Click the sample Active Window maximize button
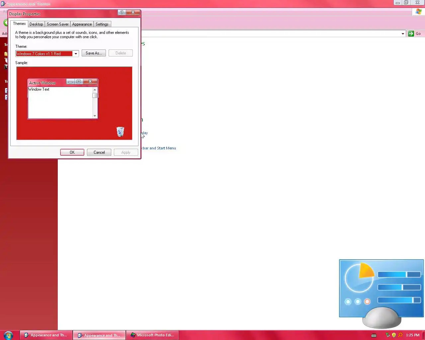 click(x=79, y=81)
